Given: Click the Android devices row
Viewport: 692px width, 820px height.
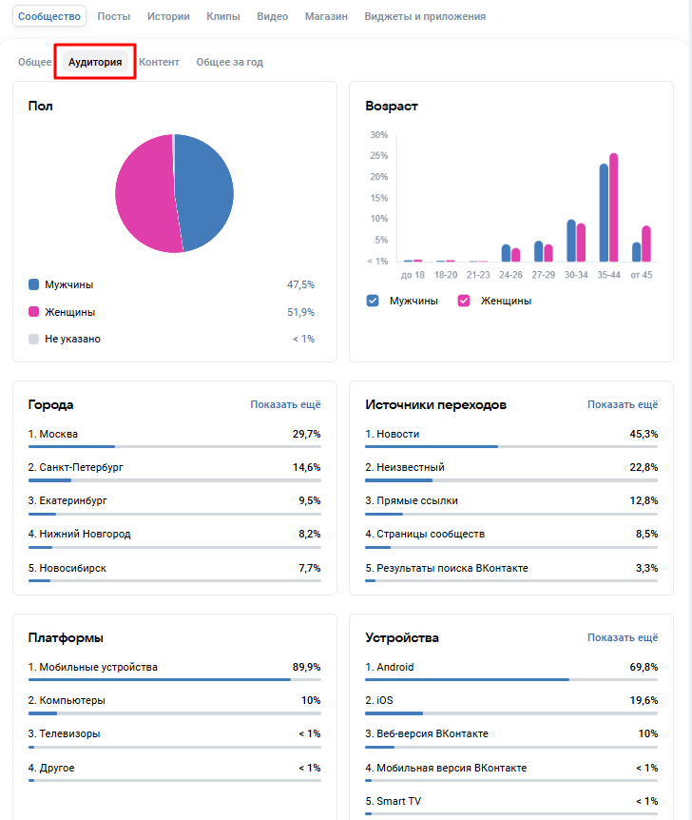Looking at the screenshot, I should (x=511, y=668).
